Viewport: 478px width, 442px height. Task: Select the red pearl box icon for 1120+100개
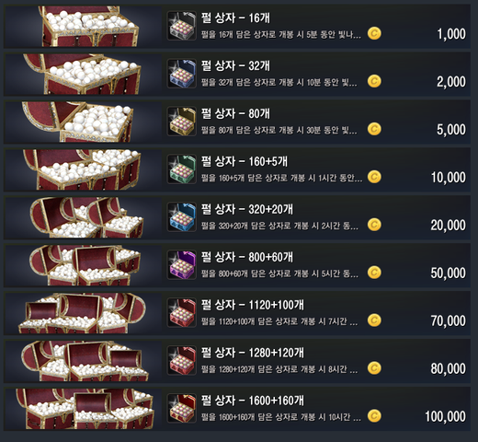coord(182,313)
